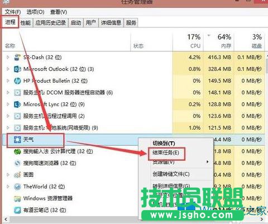Select the 328.4 MB memory cell
This screenshot has height=224, width=268.
219,69
